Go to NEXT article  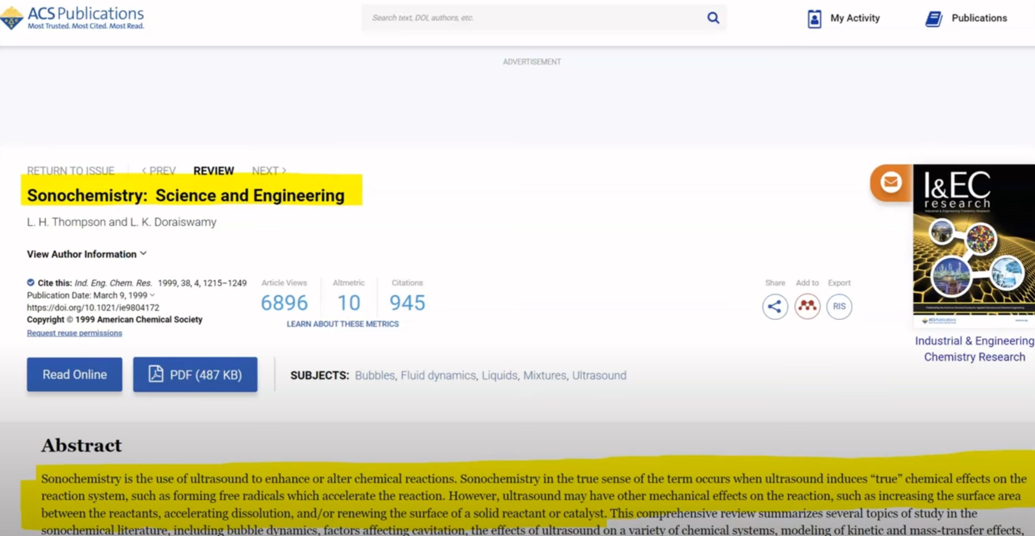[269, 171]
